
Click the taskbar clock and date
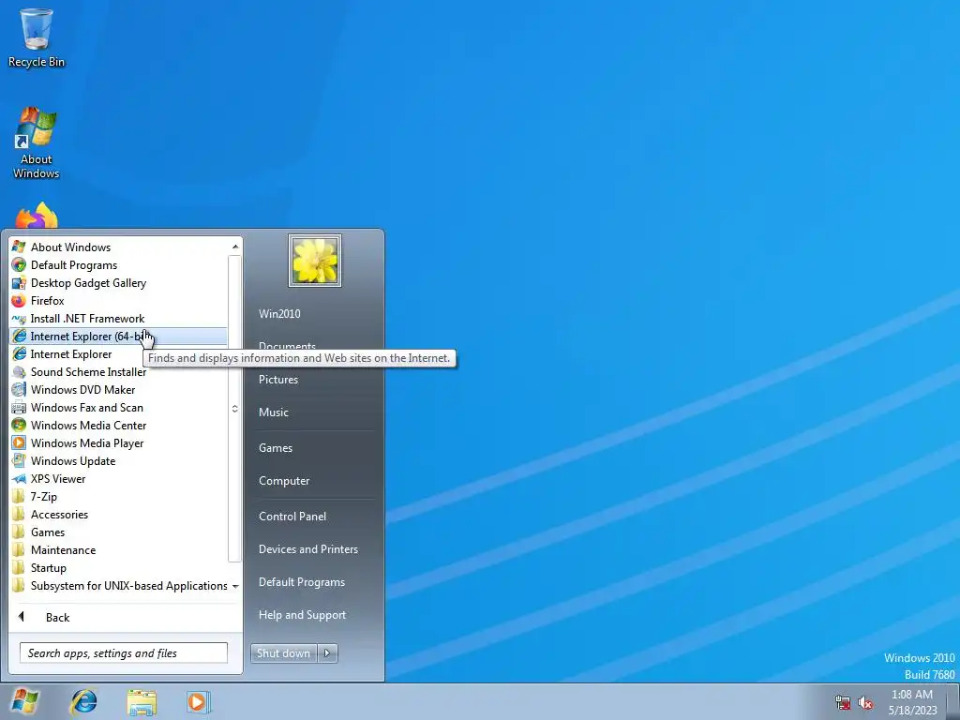click(912, 702)
